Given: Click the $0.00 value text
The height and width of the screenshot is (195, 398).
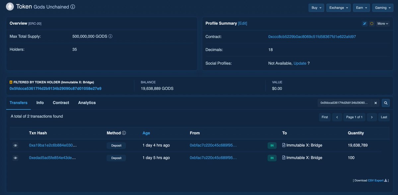Looking at the screenshot, I should [x=277, y=89].
